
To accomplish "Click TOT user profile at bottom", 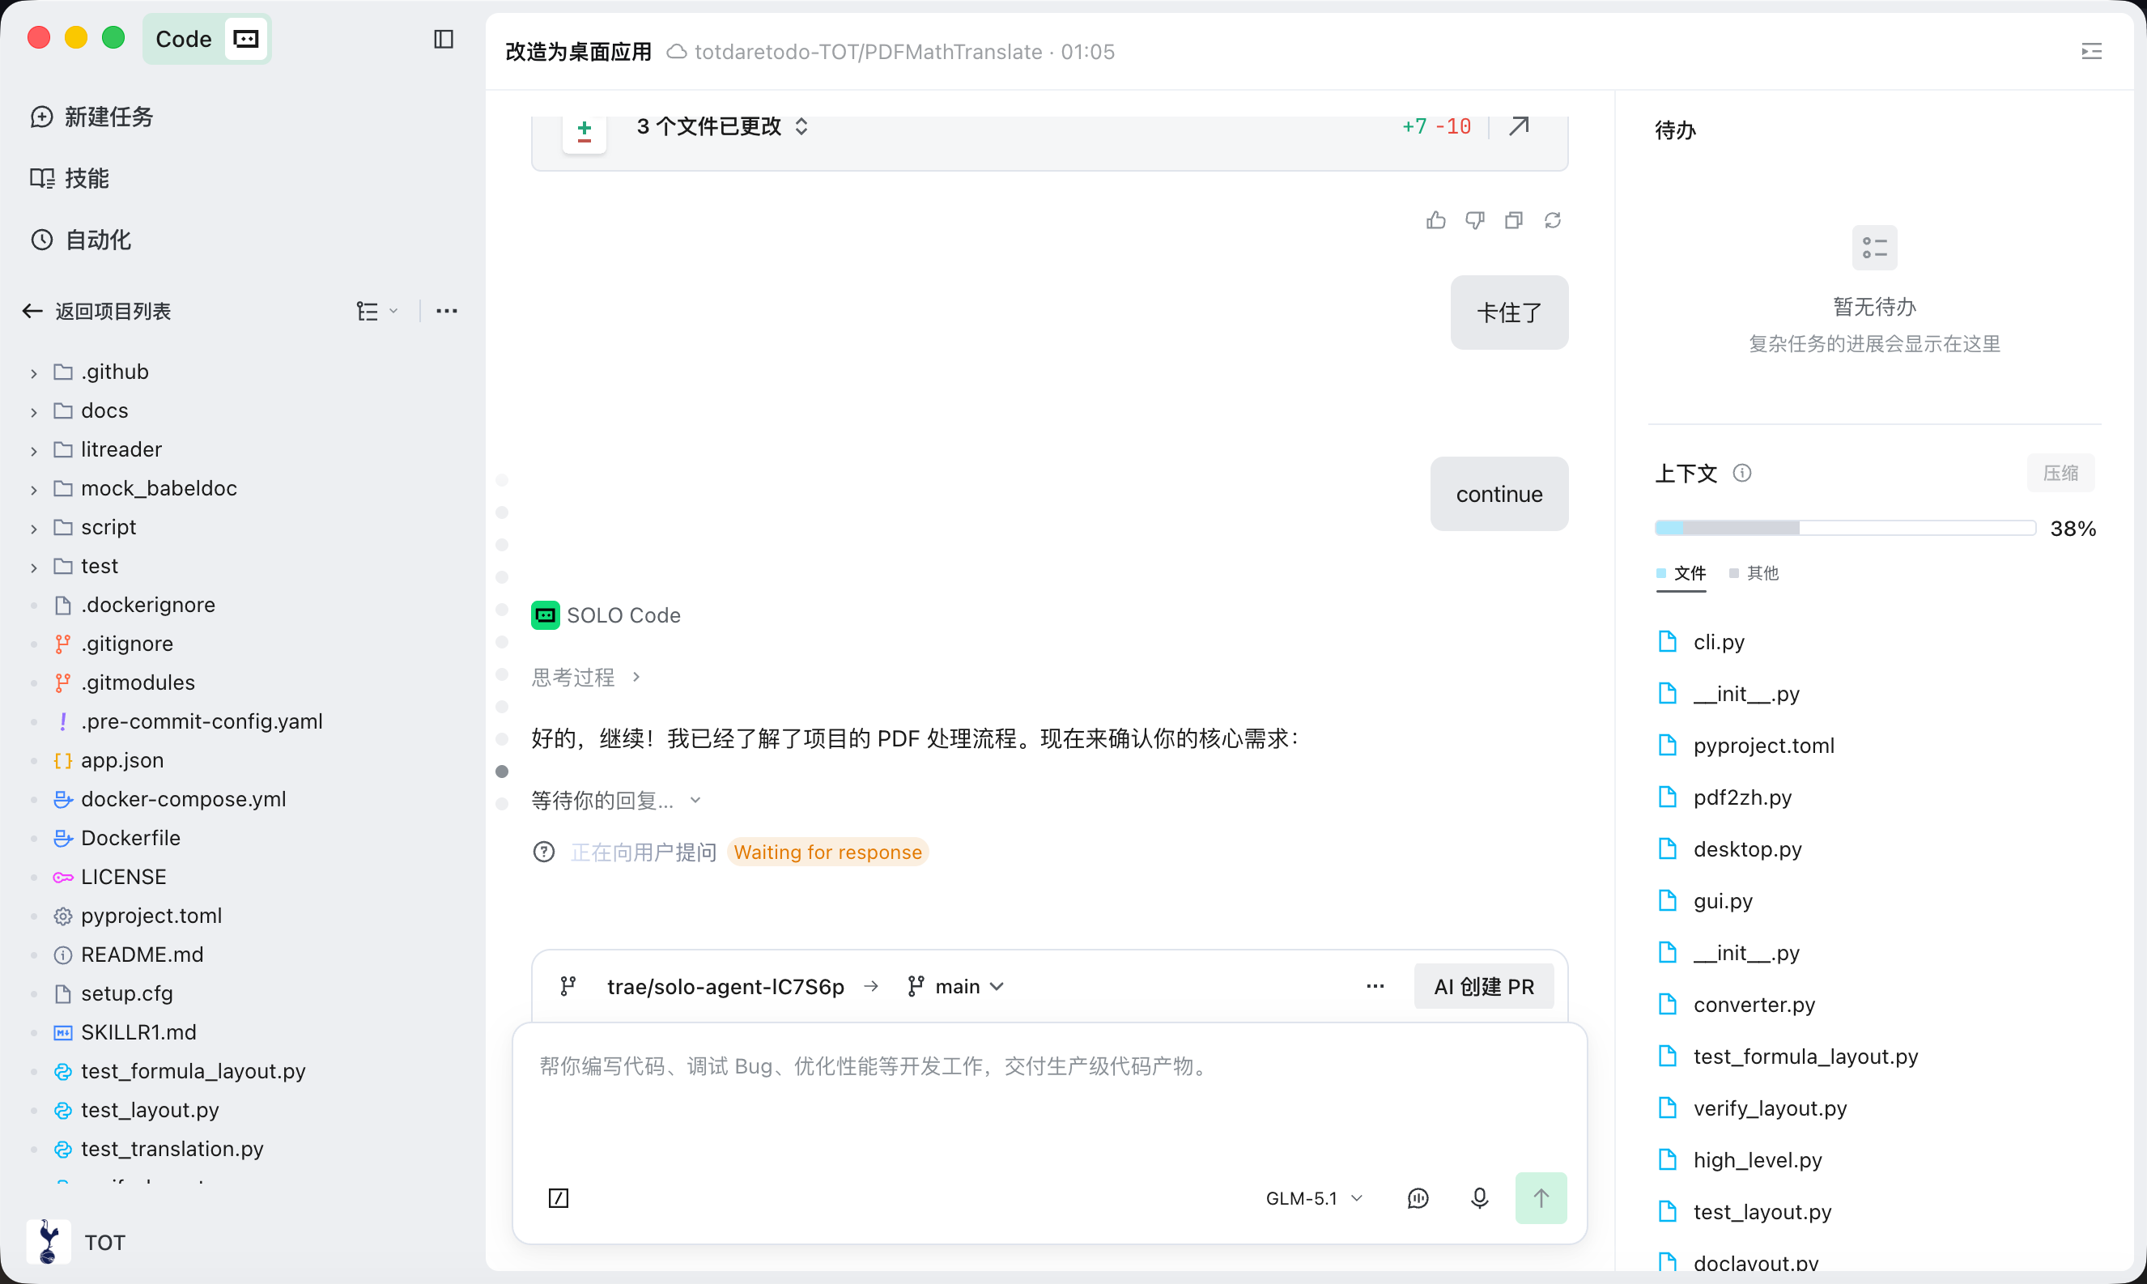I will pyautogui.click(x=76, y=1242).
